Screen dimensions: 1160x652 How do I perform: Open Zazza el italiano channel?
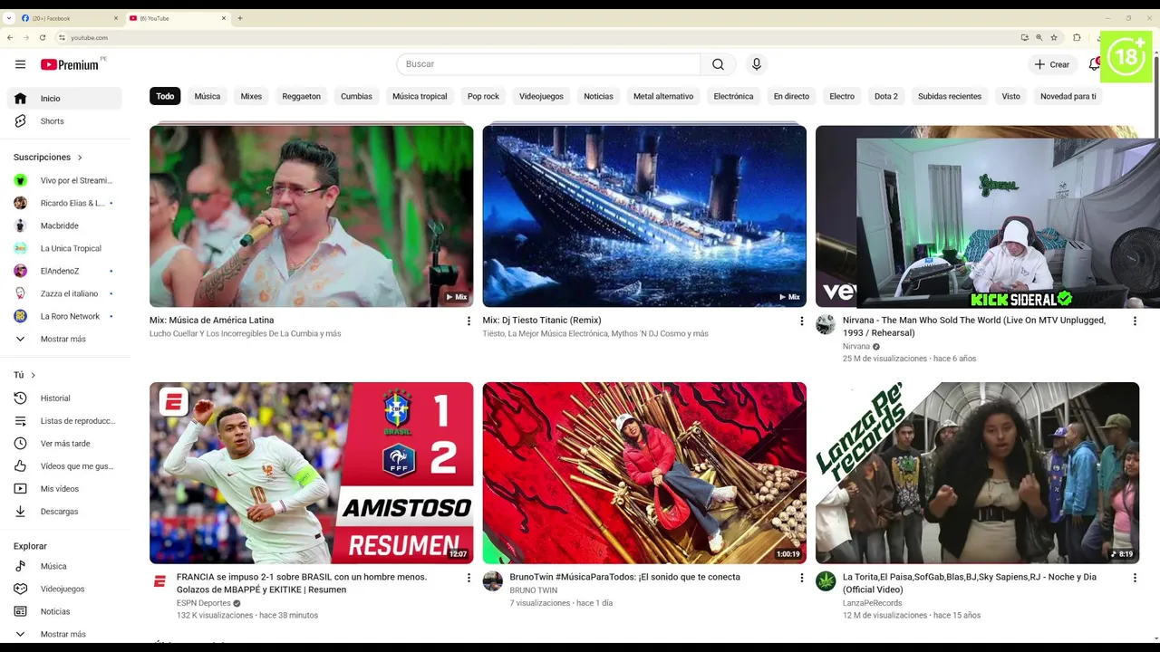[63, 293]
